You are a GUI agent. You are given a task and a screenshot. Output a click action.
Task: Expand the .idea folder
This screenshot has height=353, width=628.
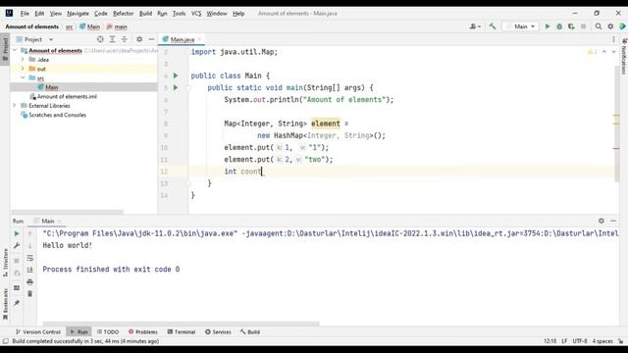click(x=23, y=59)
